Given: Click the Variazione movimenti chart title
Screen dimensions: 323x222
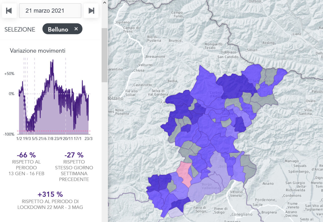Looking at the screenshot, I should [38, 51].
